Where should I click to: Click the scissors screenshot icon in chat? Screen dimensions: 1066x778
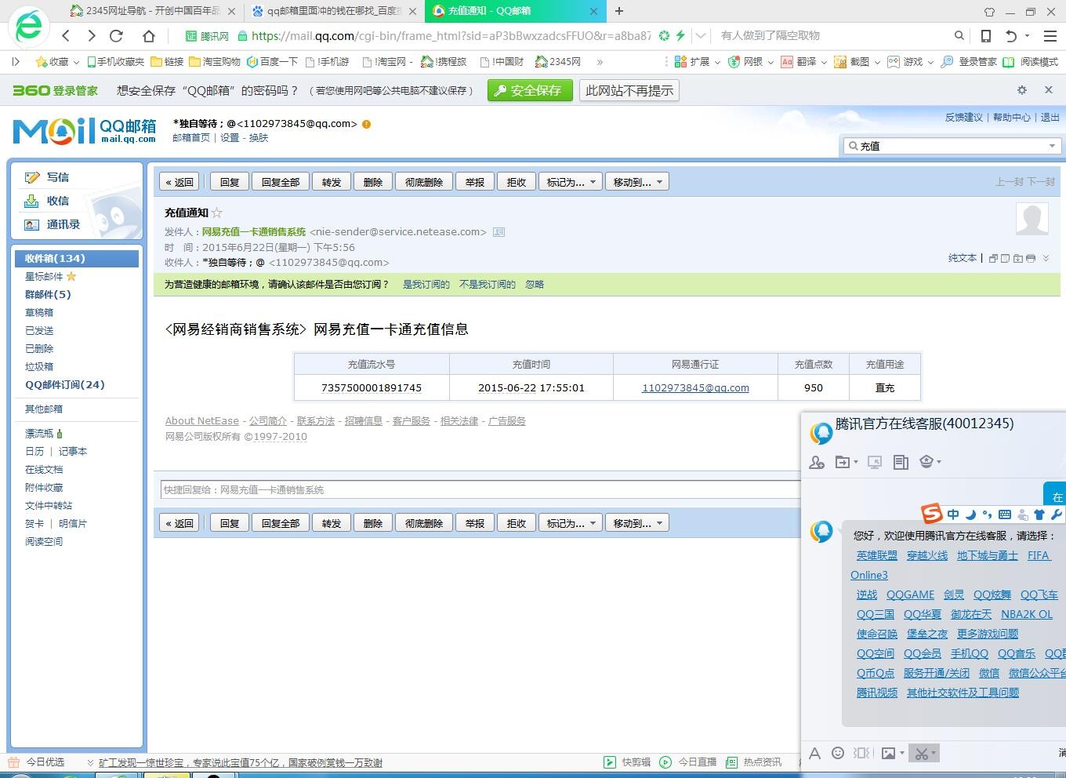coord(921,753)
